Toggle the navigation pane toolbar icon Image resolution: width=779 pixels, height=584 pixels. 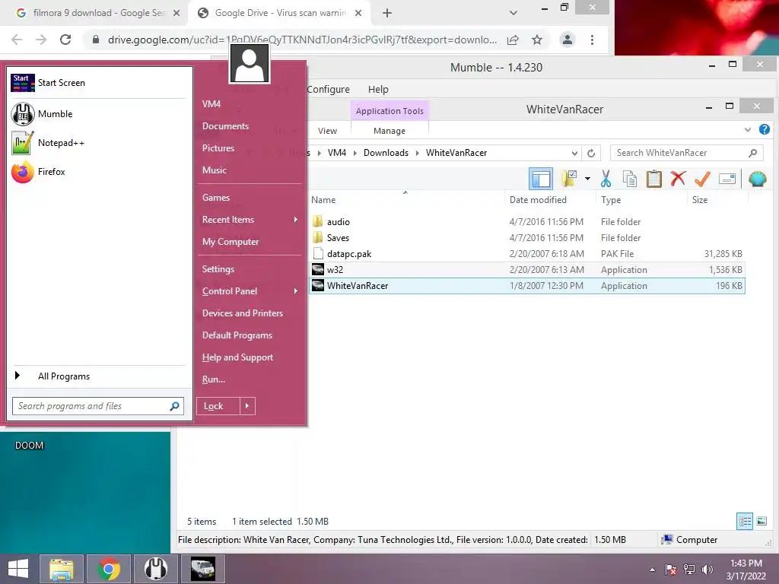click(541, 179)
